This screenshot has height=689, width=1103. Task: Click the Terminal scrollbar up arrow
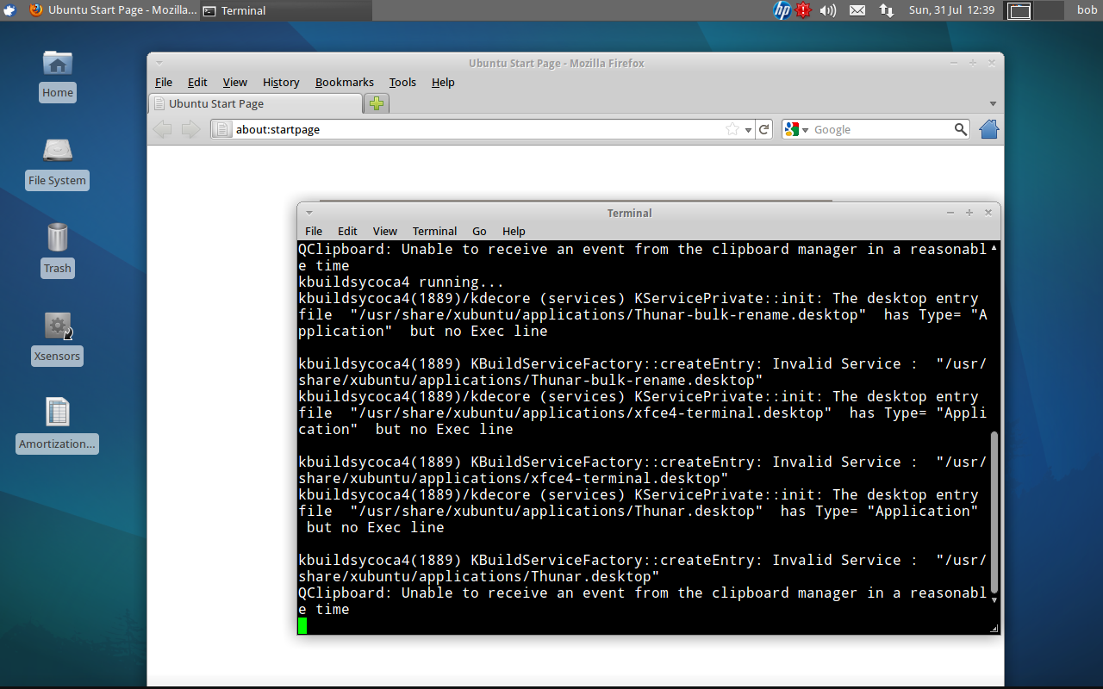(x=994, y=248)
